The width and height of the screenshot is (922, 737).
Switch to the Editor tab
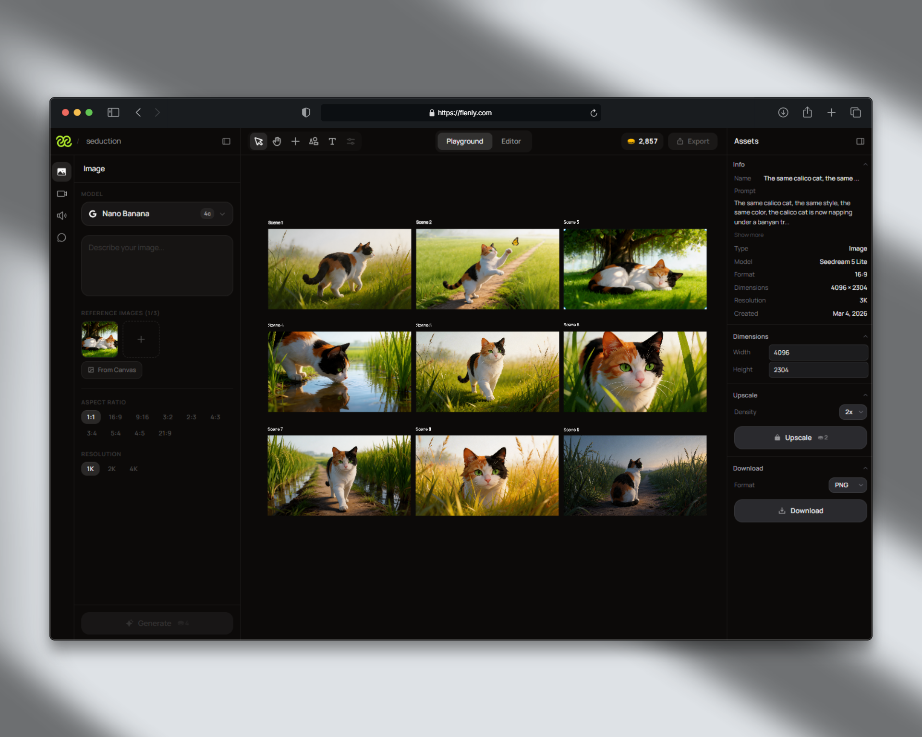[511, 141]
